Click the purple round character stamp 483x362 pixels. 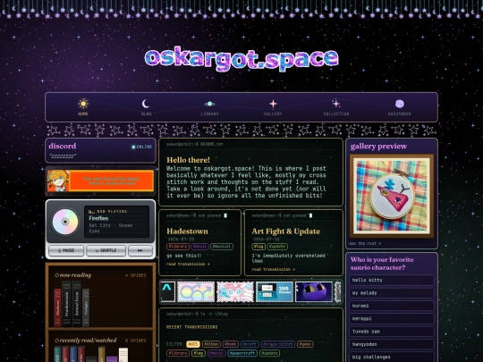click(314, 291)
